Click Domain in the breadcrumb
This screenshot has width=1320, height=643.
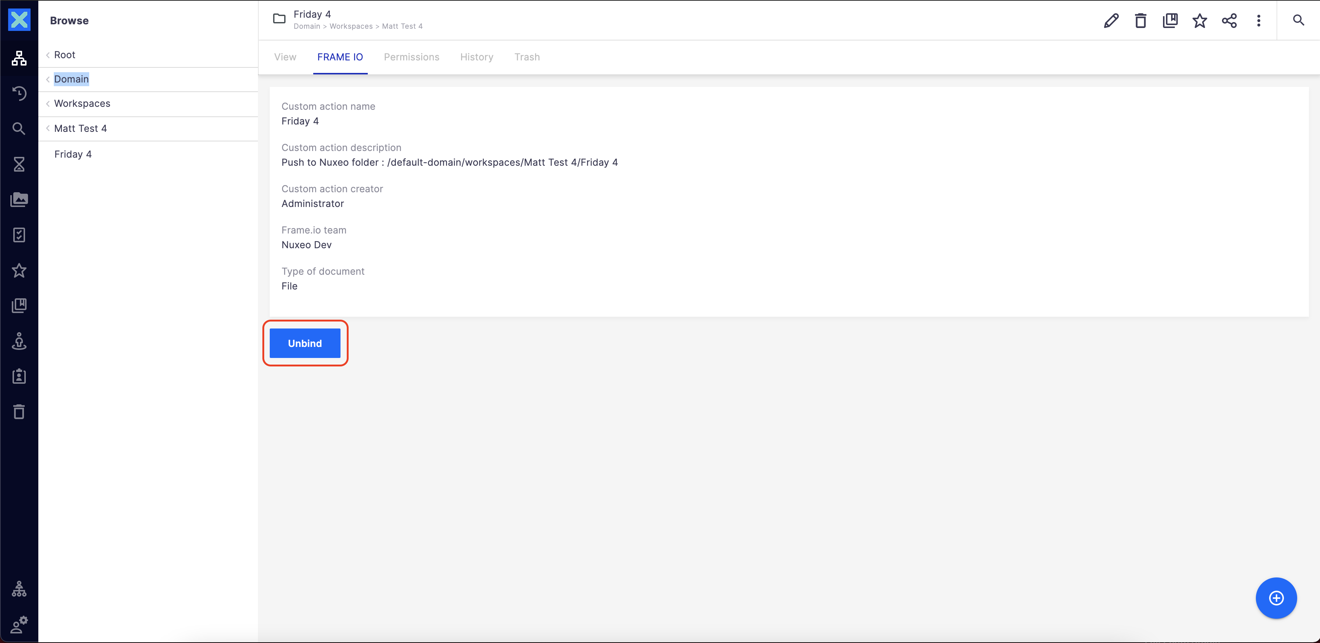click(307, 26)
